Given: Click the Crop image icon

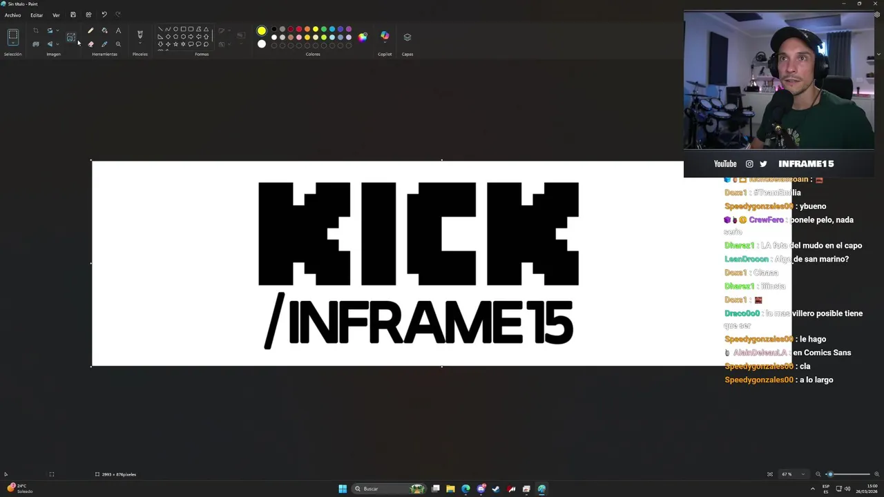Looking at the screenshot, I should pos(36,30).
